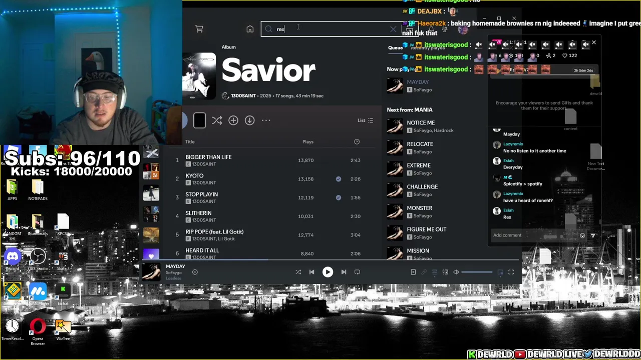Open the Marketplace cart icon
The width and height of the screenshot is (641, 360).
click(x=199, y=29)
